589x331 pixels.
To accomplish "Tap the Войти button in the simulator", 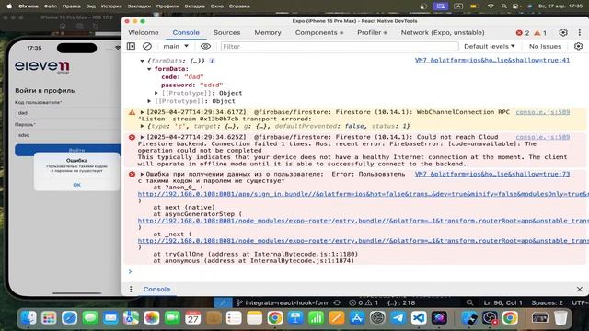I will coord(67,150).
